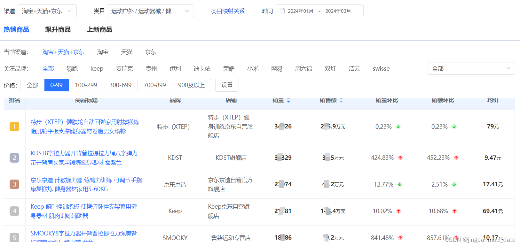The width and height of the screenshot is (520, 246).
Task: Click the rank 4 badge
Action: coord(14,211)
